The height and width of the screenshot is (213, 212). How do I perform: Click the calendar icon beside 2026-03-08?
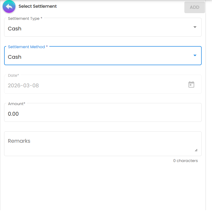pos(191,84)
